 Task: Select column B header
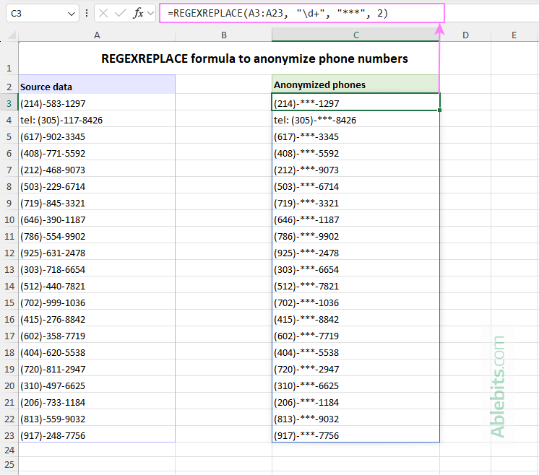coord(223,35)
